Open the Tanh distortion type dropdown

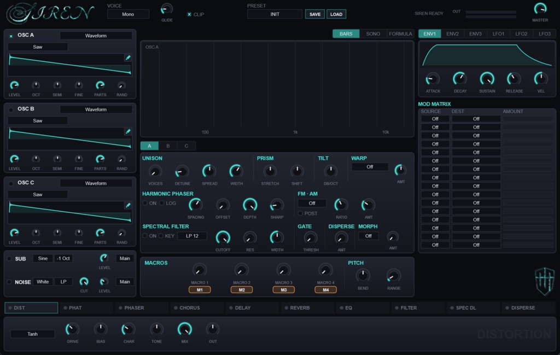click(32, 334)
